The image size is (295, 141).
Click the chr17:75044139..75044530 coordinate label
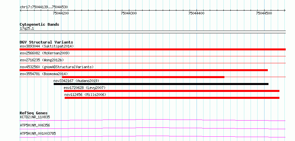pos(44,7)
